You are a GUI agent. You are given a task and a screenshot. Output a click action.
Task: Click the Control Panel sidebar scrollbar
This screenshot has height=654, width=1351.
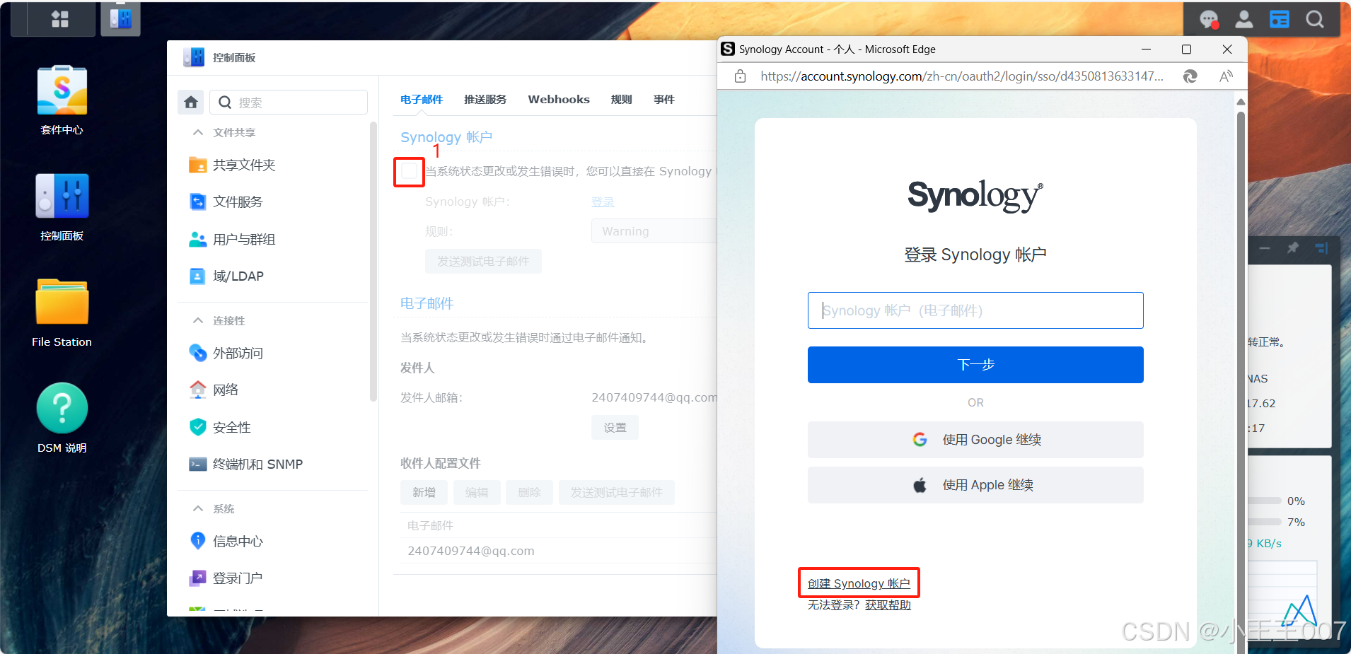pos(373,262)
